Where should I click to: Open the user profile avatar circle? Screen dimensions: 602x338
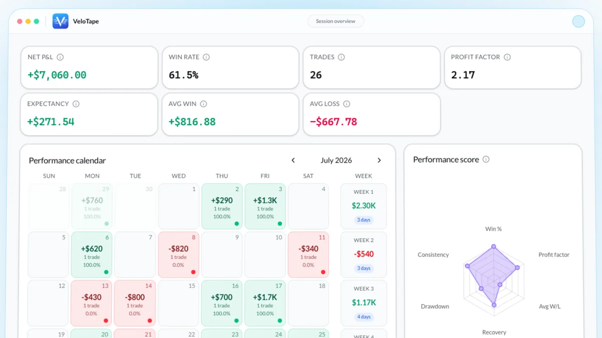tap(578, 21)
